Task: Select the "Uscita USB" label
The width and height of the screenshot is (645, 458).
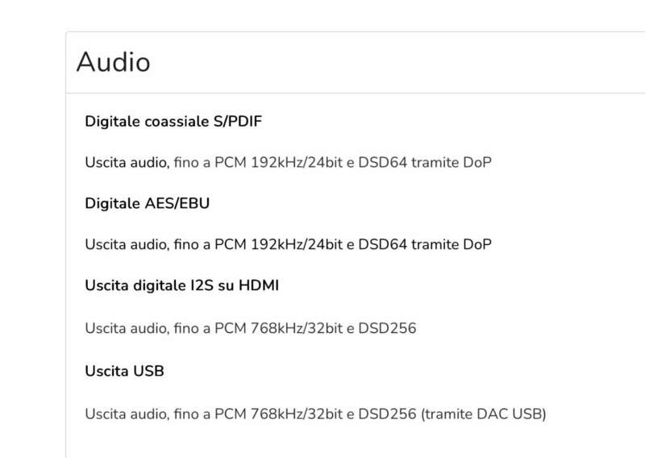Action: 124,372
